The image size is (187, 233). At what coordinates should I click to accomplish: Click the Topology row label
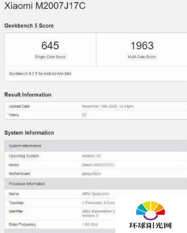(16, 203)
